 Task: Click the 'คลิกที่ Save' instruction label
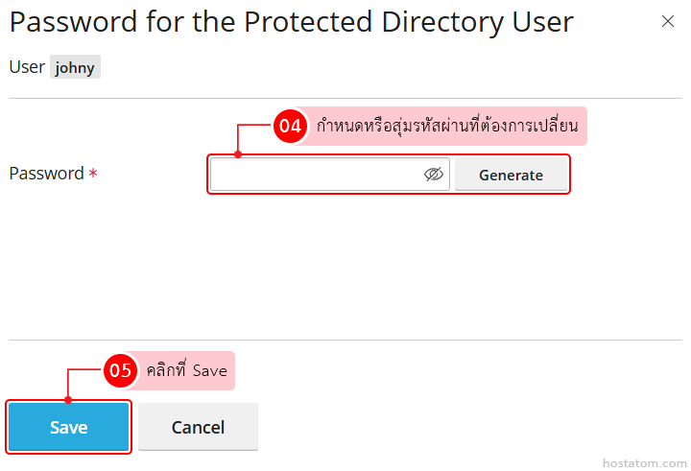(186, 370)
